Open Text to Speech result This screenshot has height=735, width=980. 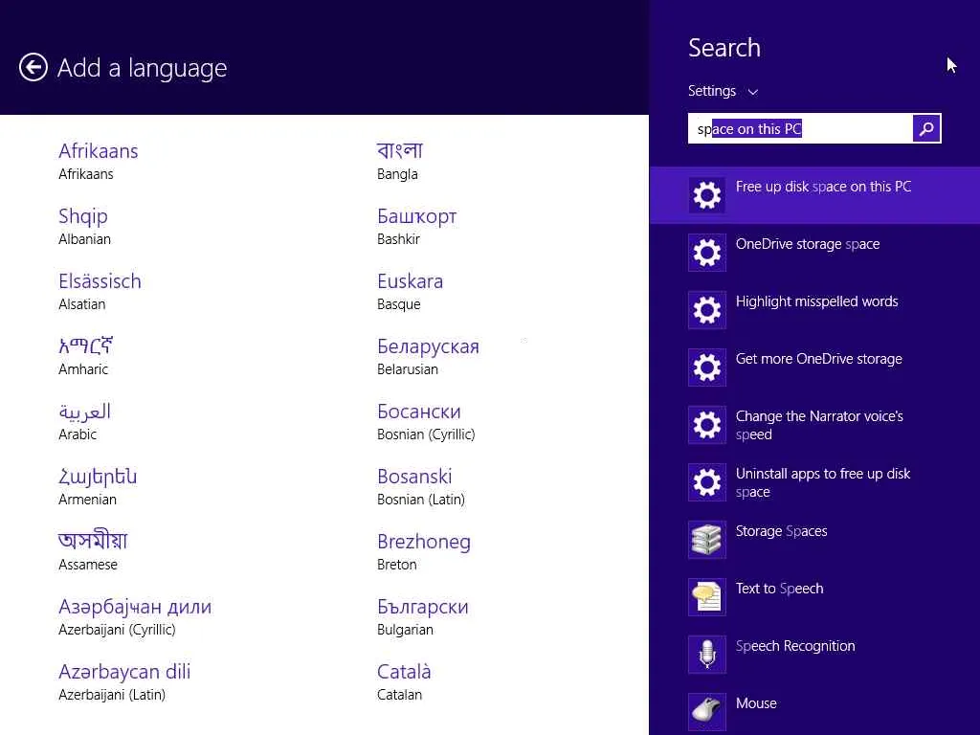pos(815,598)
